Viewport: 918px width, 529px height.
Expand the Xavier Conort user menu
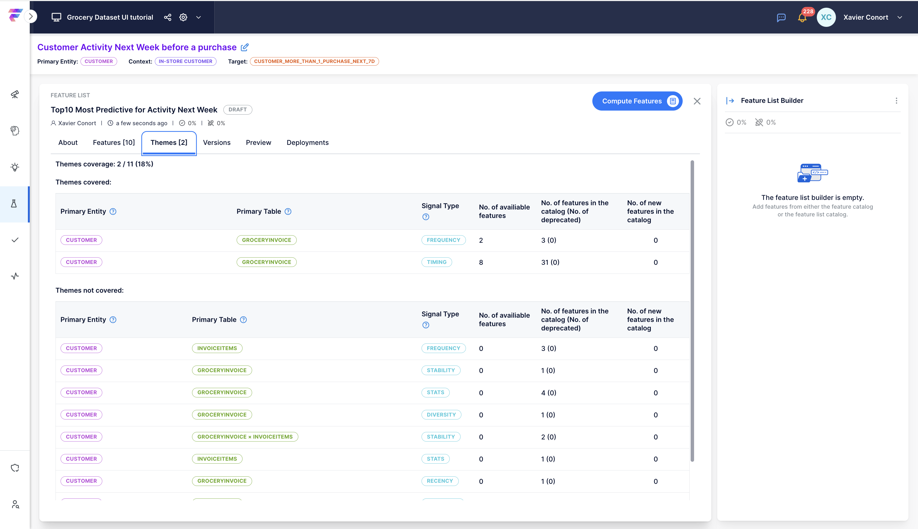(x=900, y=17)
